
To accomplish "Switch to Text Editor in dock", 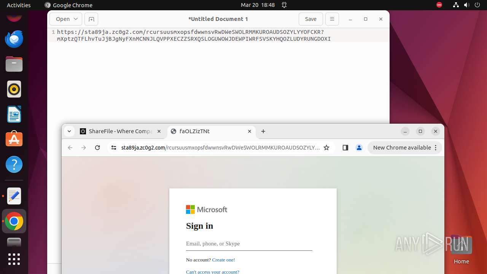I will [14, 196].
